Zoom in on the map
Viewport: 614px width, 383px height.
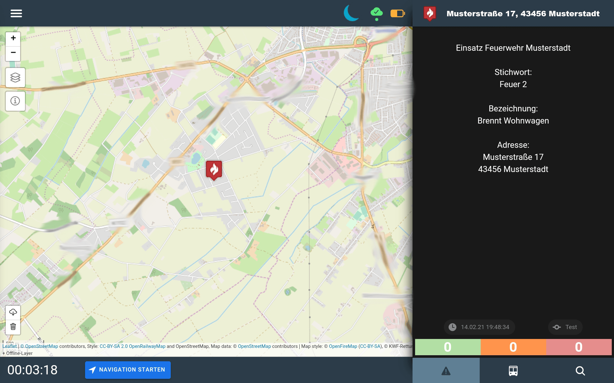click(13, 38)
